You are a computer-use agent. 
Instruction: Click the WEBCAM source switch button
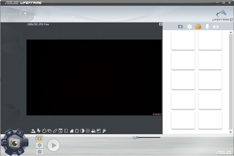click(24, 14)
